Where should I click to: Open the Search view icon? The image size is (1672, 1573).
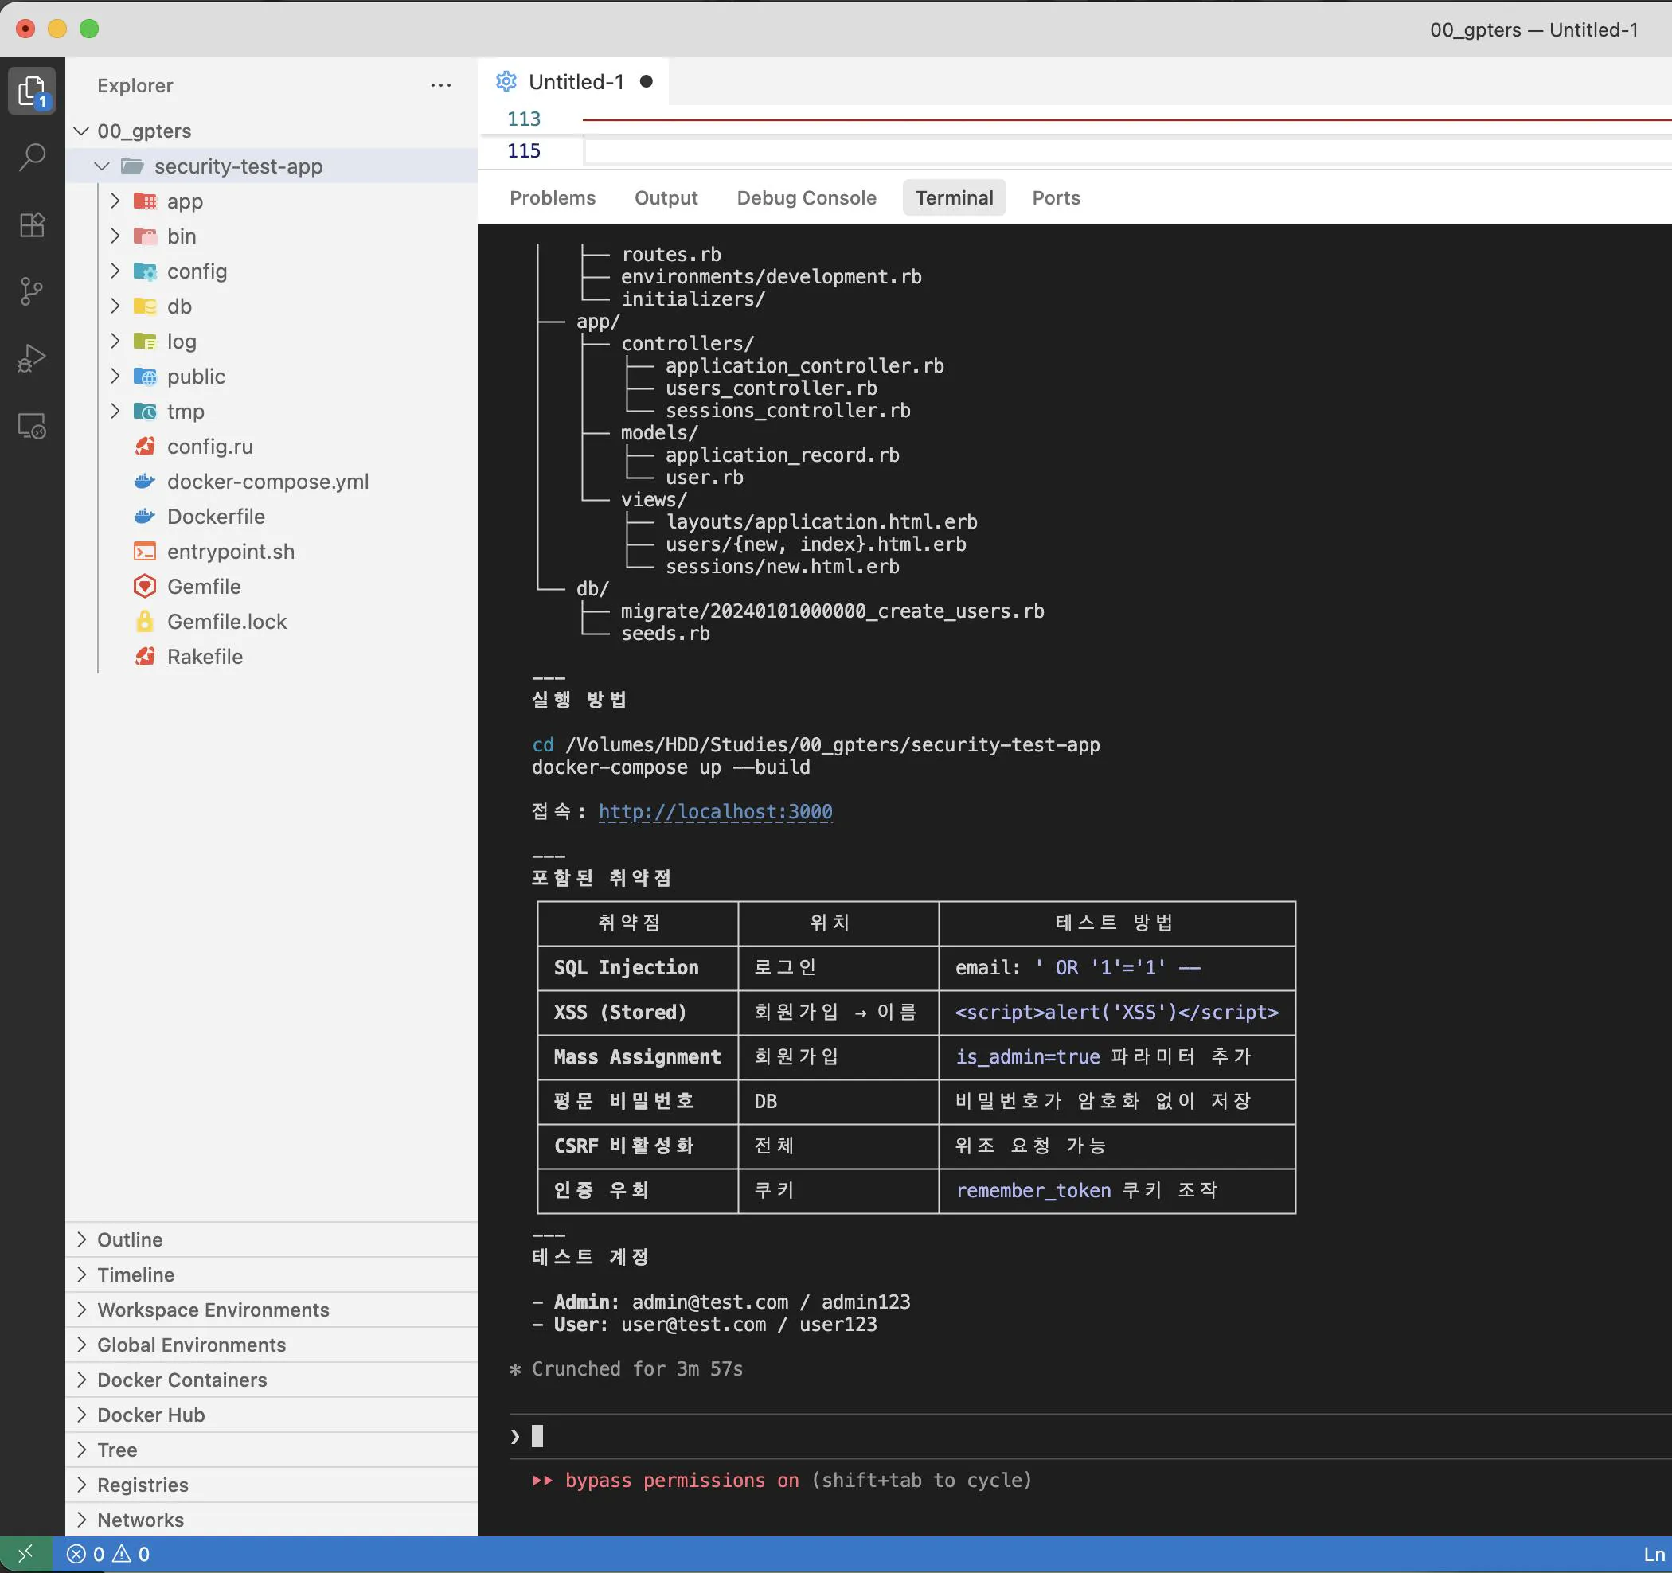tap(32, 157)
